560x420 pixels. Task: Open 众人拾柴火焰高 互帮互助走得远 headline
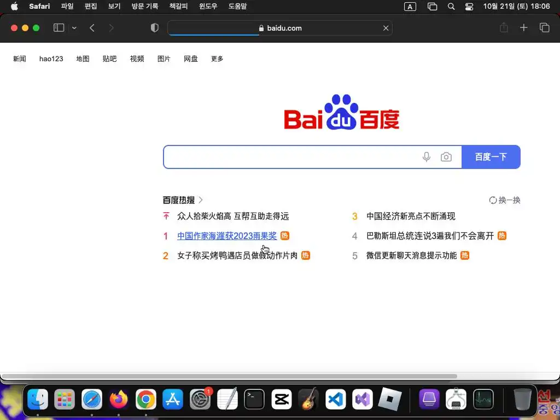(233, 216)
